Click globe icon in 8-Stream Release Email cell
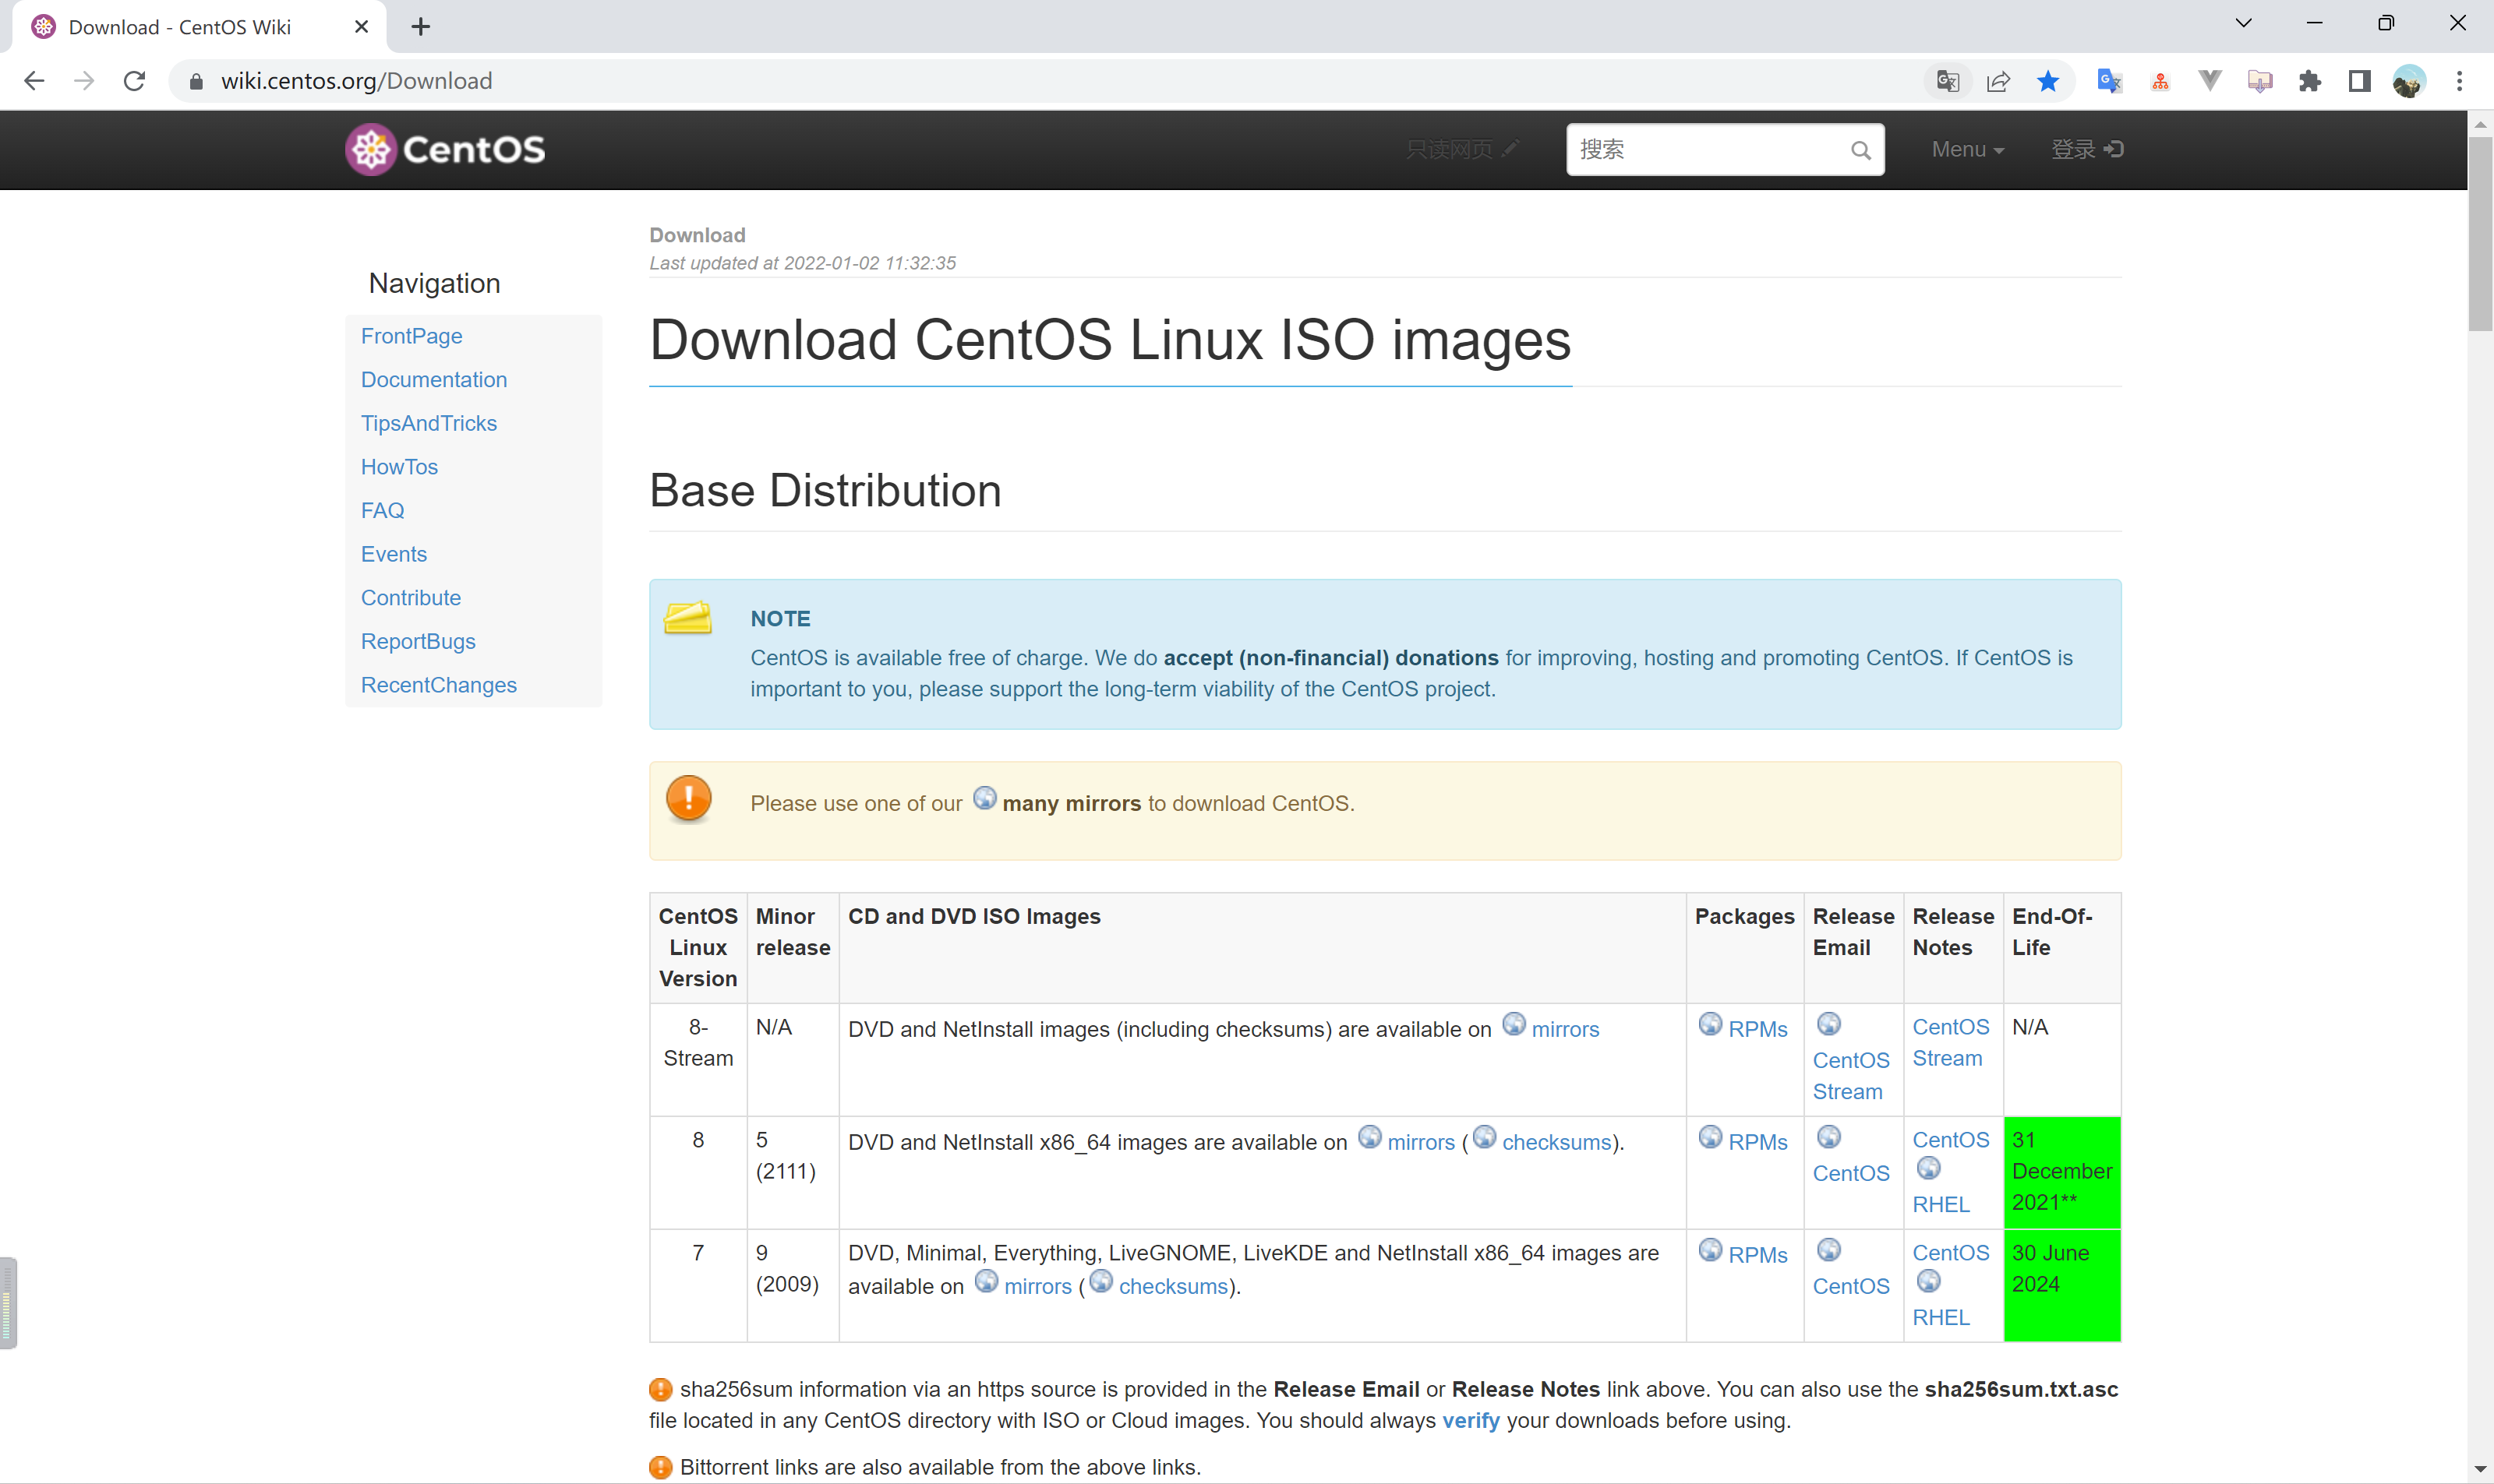The width and height of the screenshot is (2494, 1484). [x=1828, y=1024]
